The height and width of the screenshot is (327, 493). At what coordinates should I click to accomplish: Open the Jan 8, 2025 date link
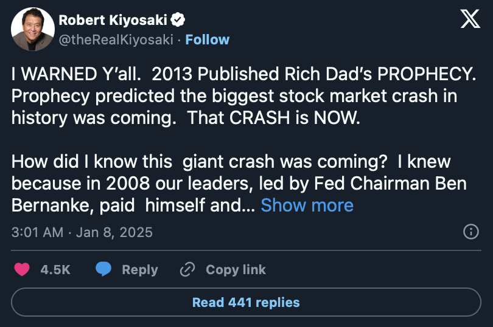pos(114,232)
